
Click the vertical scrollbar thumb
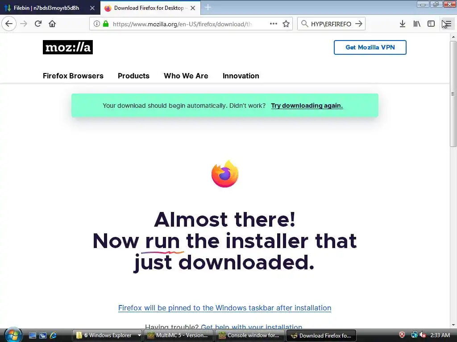pos(453,94)
